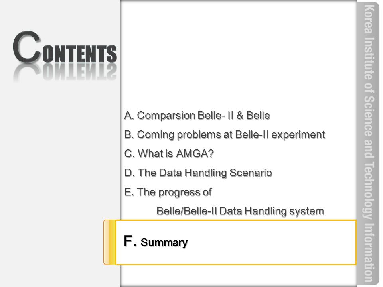The width and height of the screenshot is (383, 287).
Task: Open the C. What is AMGA? entry
Action: click(169, 154)
